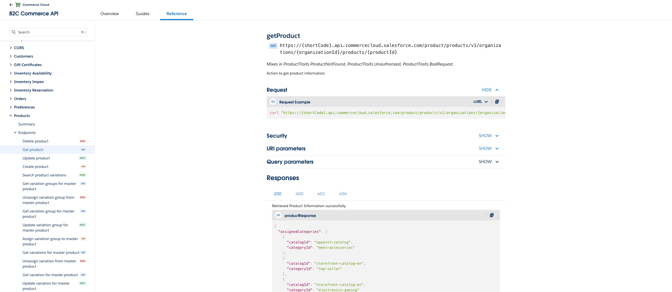Switch to the Overview tab

click(109, 14)
